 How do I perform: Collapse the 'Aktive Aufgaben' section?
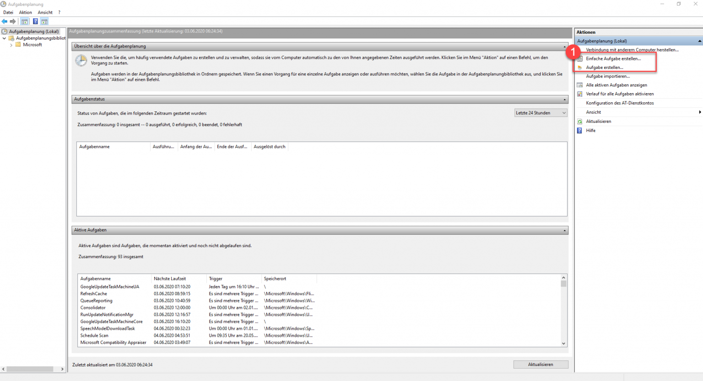click(x=564, y=230)
